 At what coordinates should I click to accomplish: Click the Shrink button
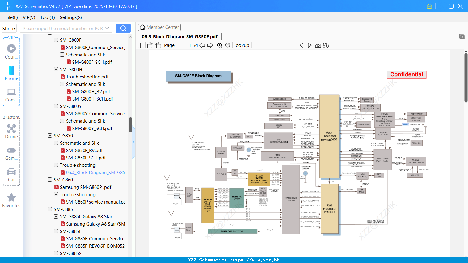point(9,28)
